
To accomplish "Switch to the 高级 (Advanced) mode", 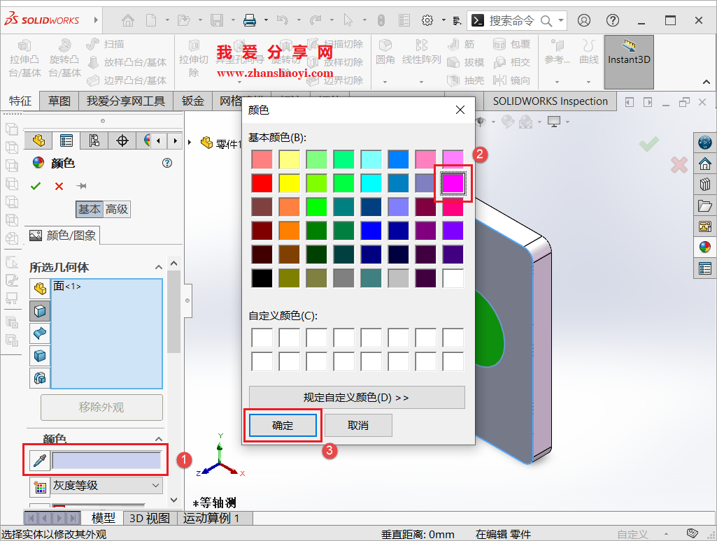I will 116,209.
